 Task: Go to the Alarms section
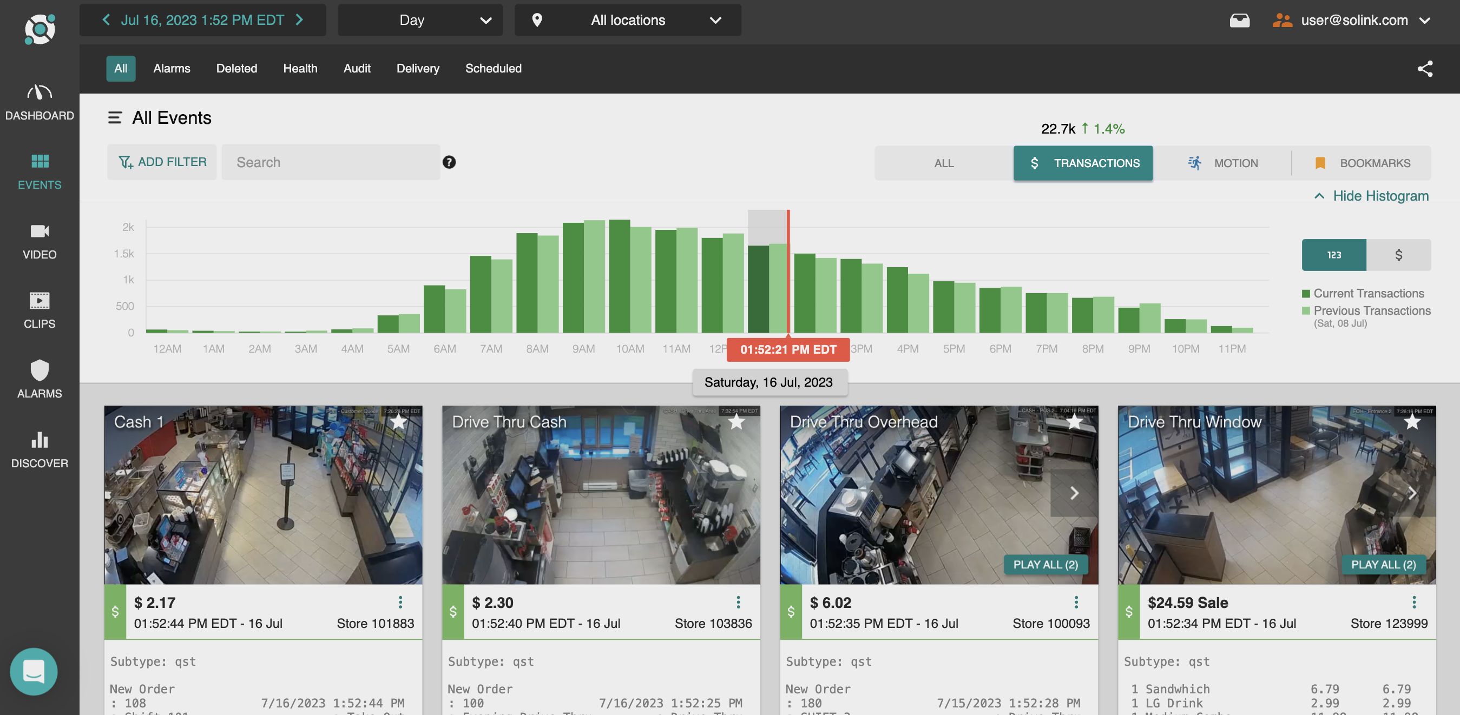point(39,379)
